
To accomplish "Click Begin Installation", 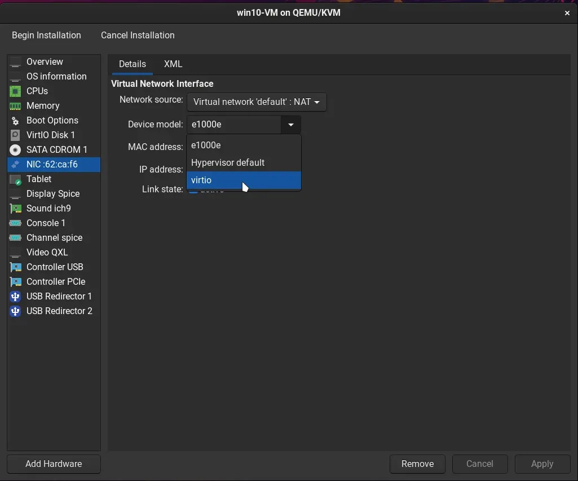I will [x=46, y=36].
